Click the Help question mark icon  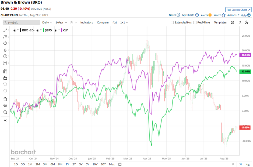249,15
